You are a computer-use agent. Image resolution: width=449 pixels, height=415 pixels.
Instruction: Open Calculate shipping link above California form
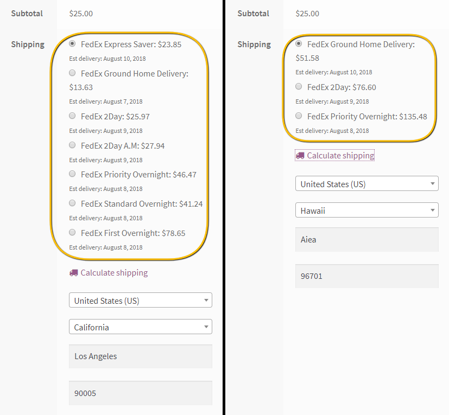tap(114, 273)
